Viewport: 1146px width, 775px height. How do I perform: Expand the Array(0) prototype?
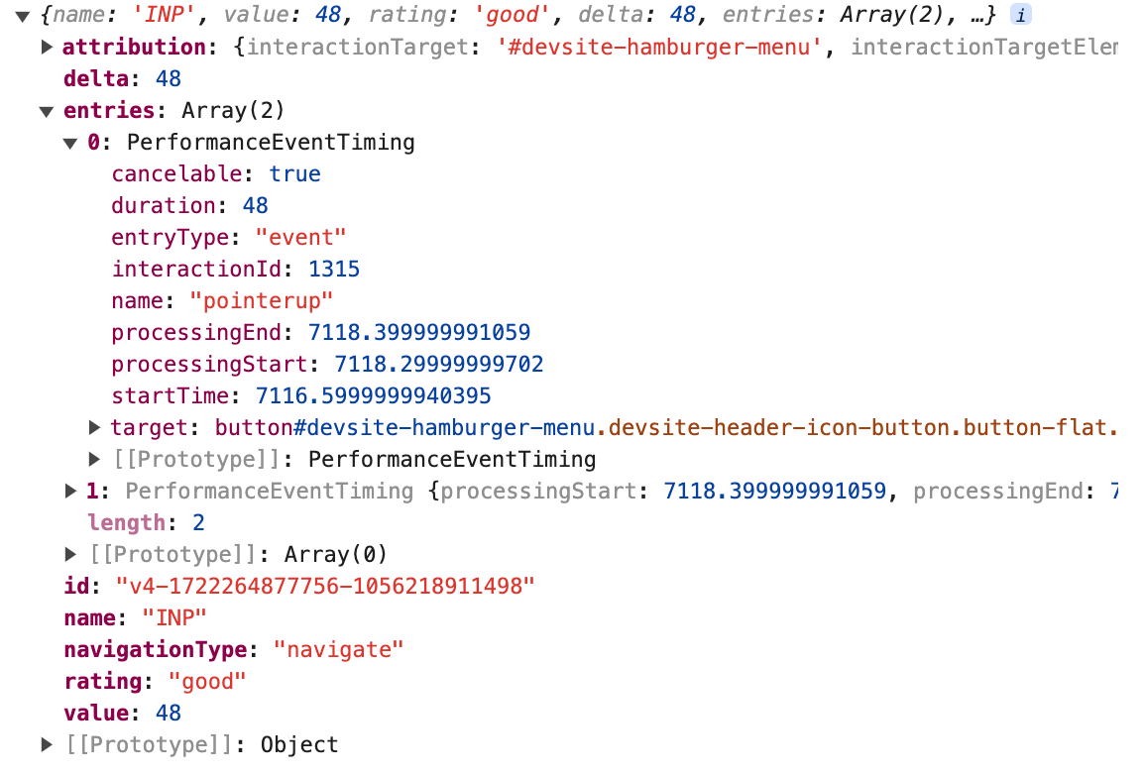coord(70,554)
